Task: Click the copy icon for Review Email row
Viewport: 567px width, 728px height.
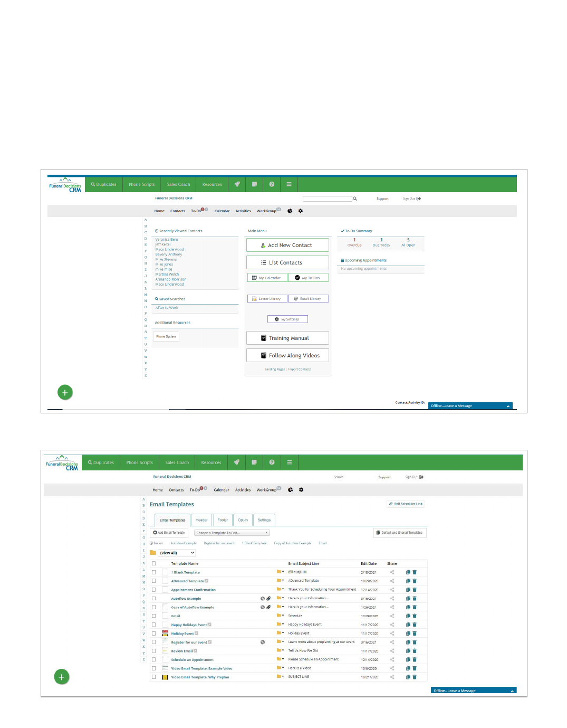Action: pyautogui.click(x=408, y=651)
